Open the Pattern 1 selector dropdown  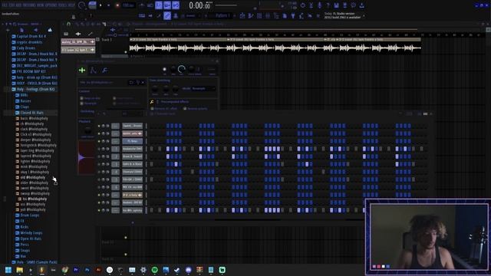point(222,15)
